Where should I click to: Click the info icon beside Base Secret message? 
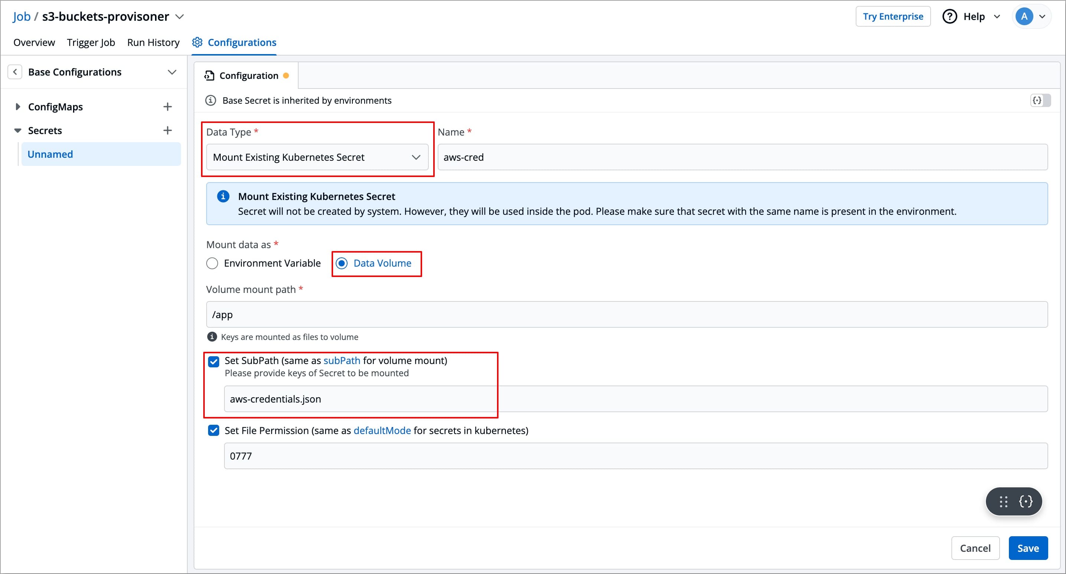pyautogui.click(x=211, y=100)
